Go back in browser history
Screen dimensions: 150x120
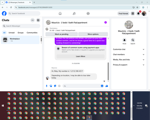(x=3, y=7)
